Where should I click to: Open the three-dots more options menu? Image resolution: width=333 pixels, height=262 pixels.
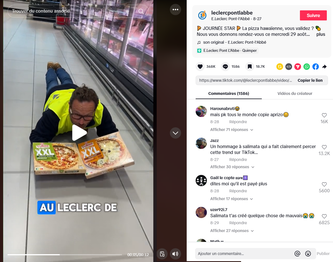[x=175, y=10]
